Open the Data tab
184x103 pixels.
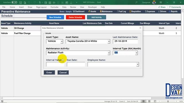[x=64, y=7]
